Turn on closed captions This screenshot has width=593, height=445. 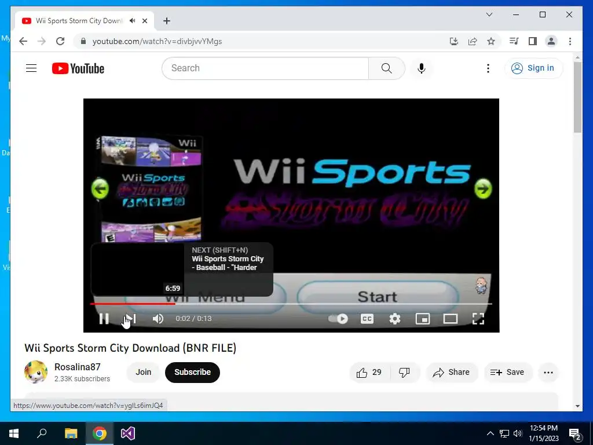(367, 319)
